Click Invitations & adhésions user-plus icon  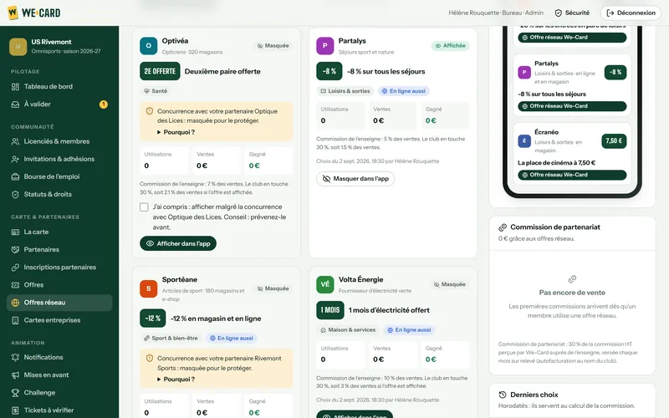pyautogui.click(x=15, y=159)
